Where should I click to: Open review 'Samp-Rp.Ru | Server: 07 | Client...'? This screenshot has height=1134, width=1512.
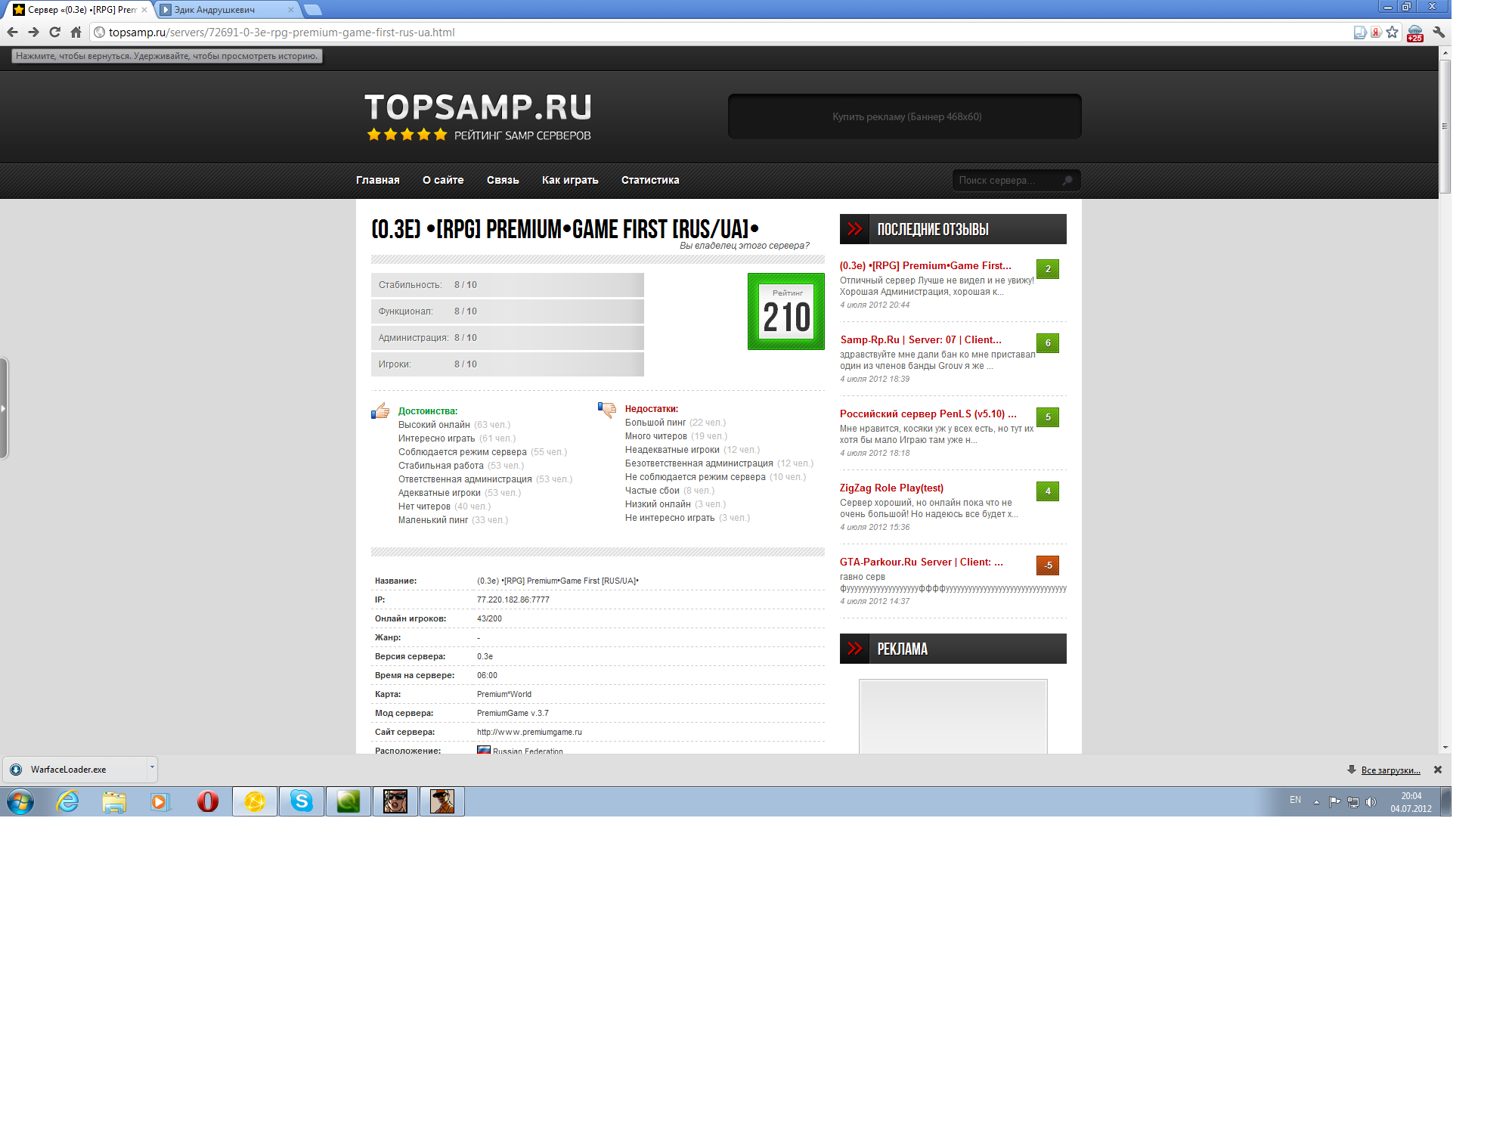tap(921, 339)
